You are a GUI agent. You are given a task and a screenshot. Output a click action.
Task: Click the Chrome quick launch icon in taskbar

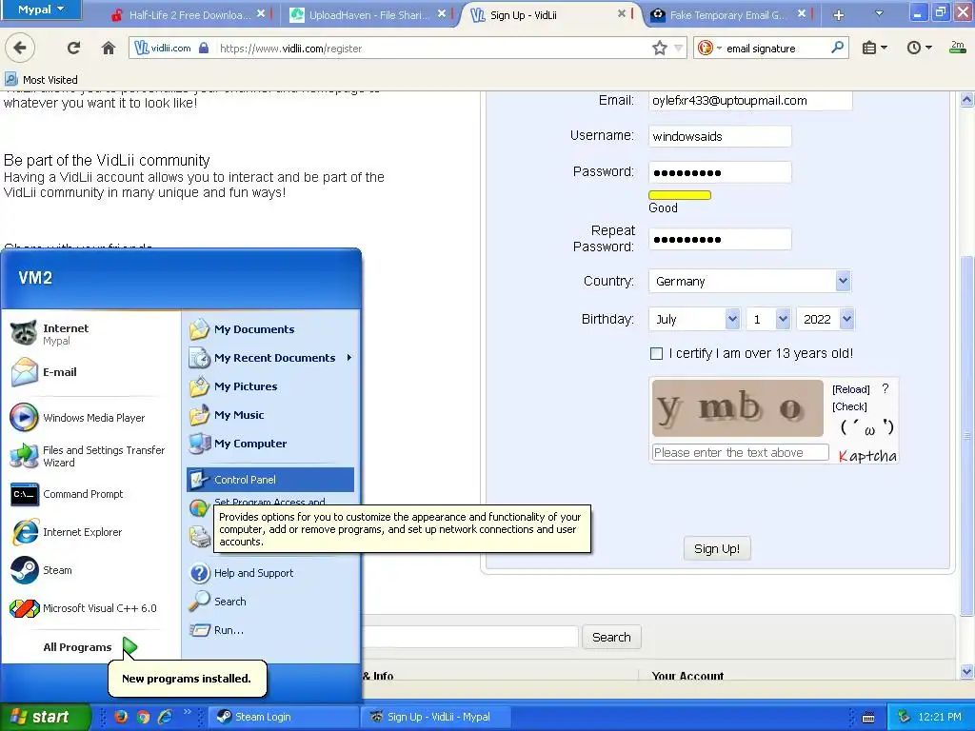pyautogui.click(x=143, y=717)
